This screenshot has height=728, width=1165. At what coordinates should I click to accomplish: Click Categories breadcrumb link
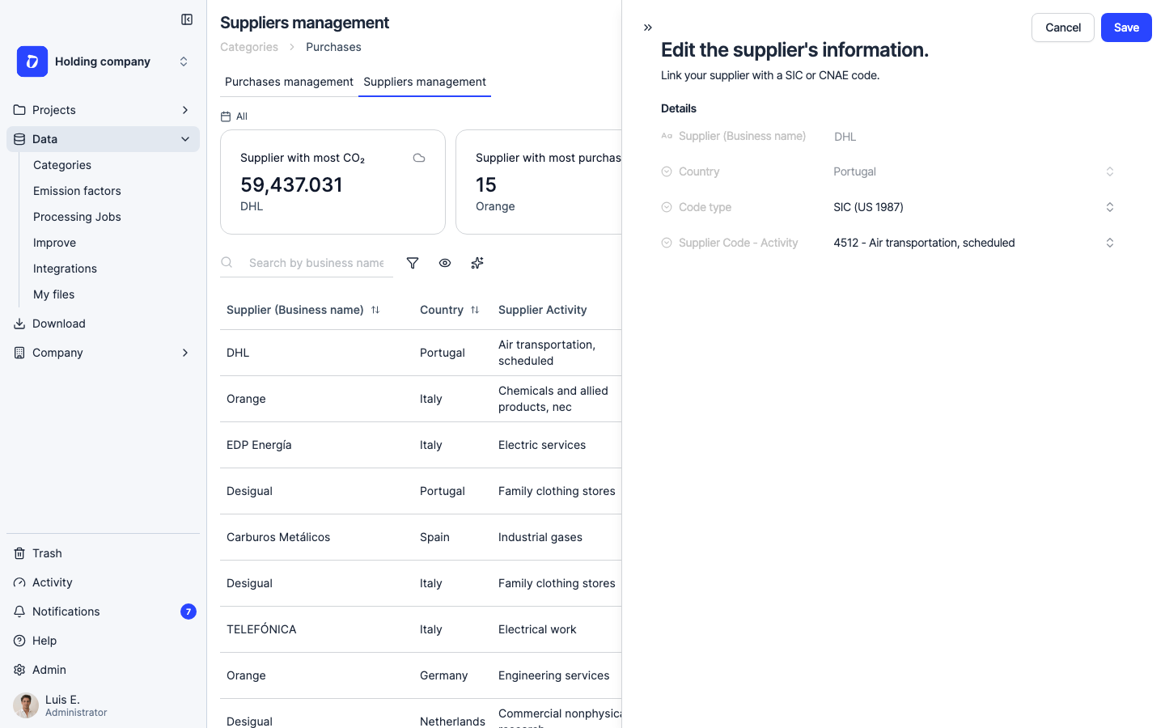click(x=249, y=47)
